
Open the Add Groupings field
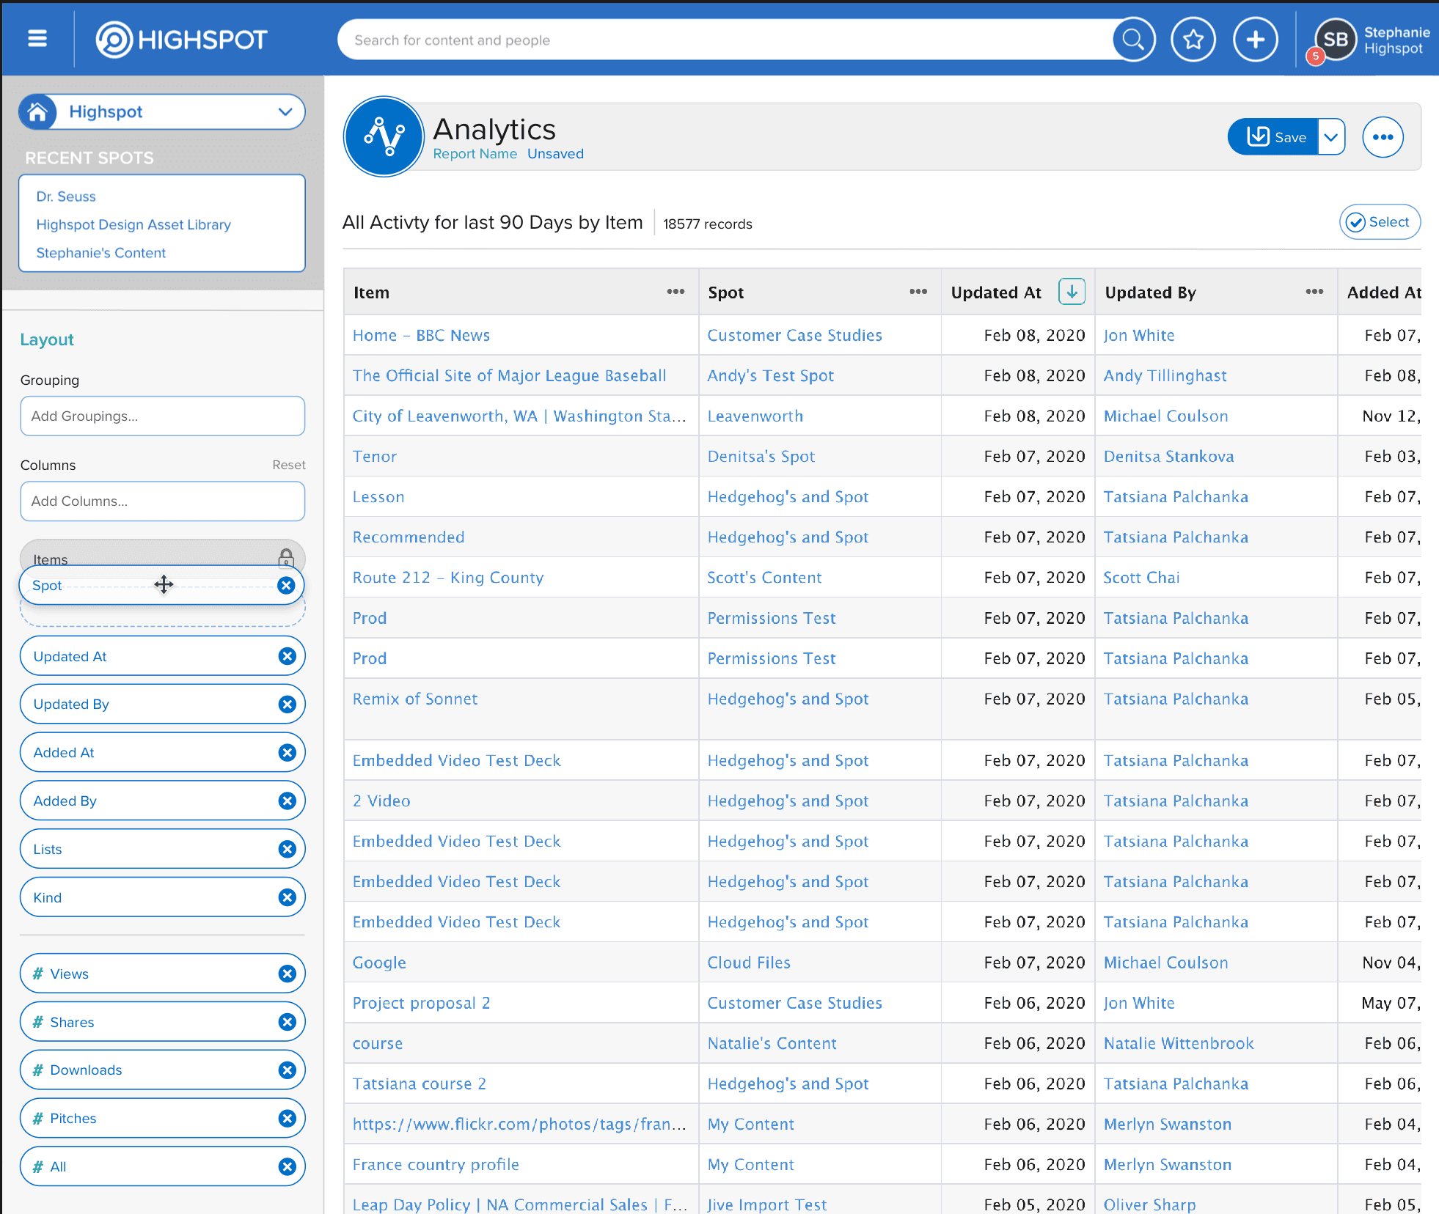click(162, 416)
